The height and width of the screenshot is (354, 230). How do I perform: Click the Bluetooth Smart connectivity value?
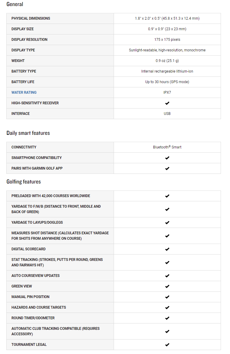click(x=167, y=147)
